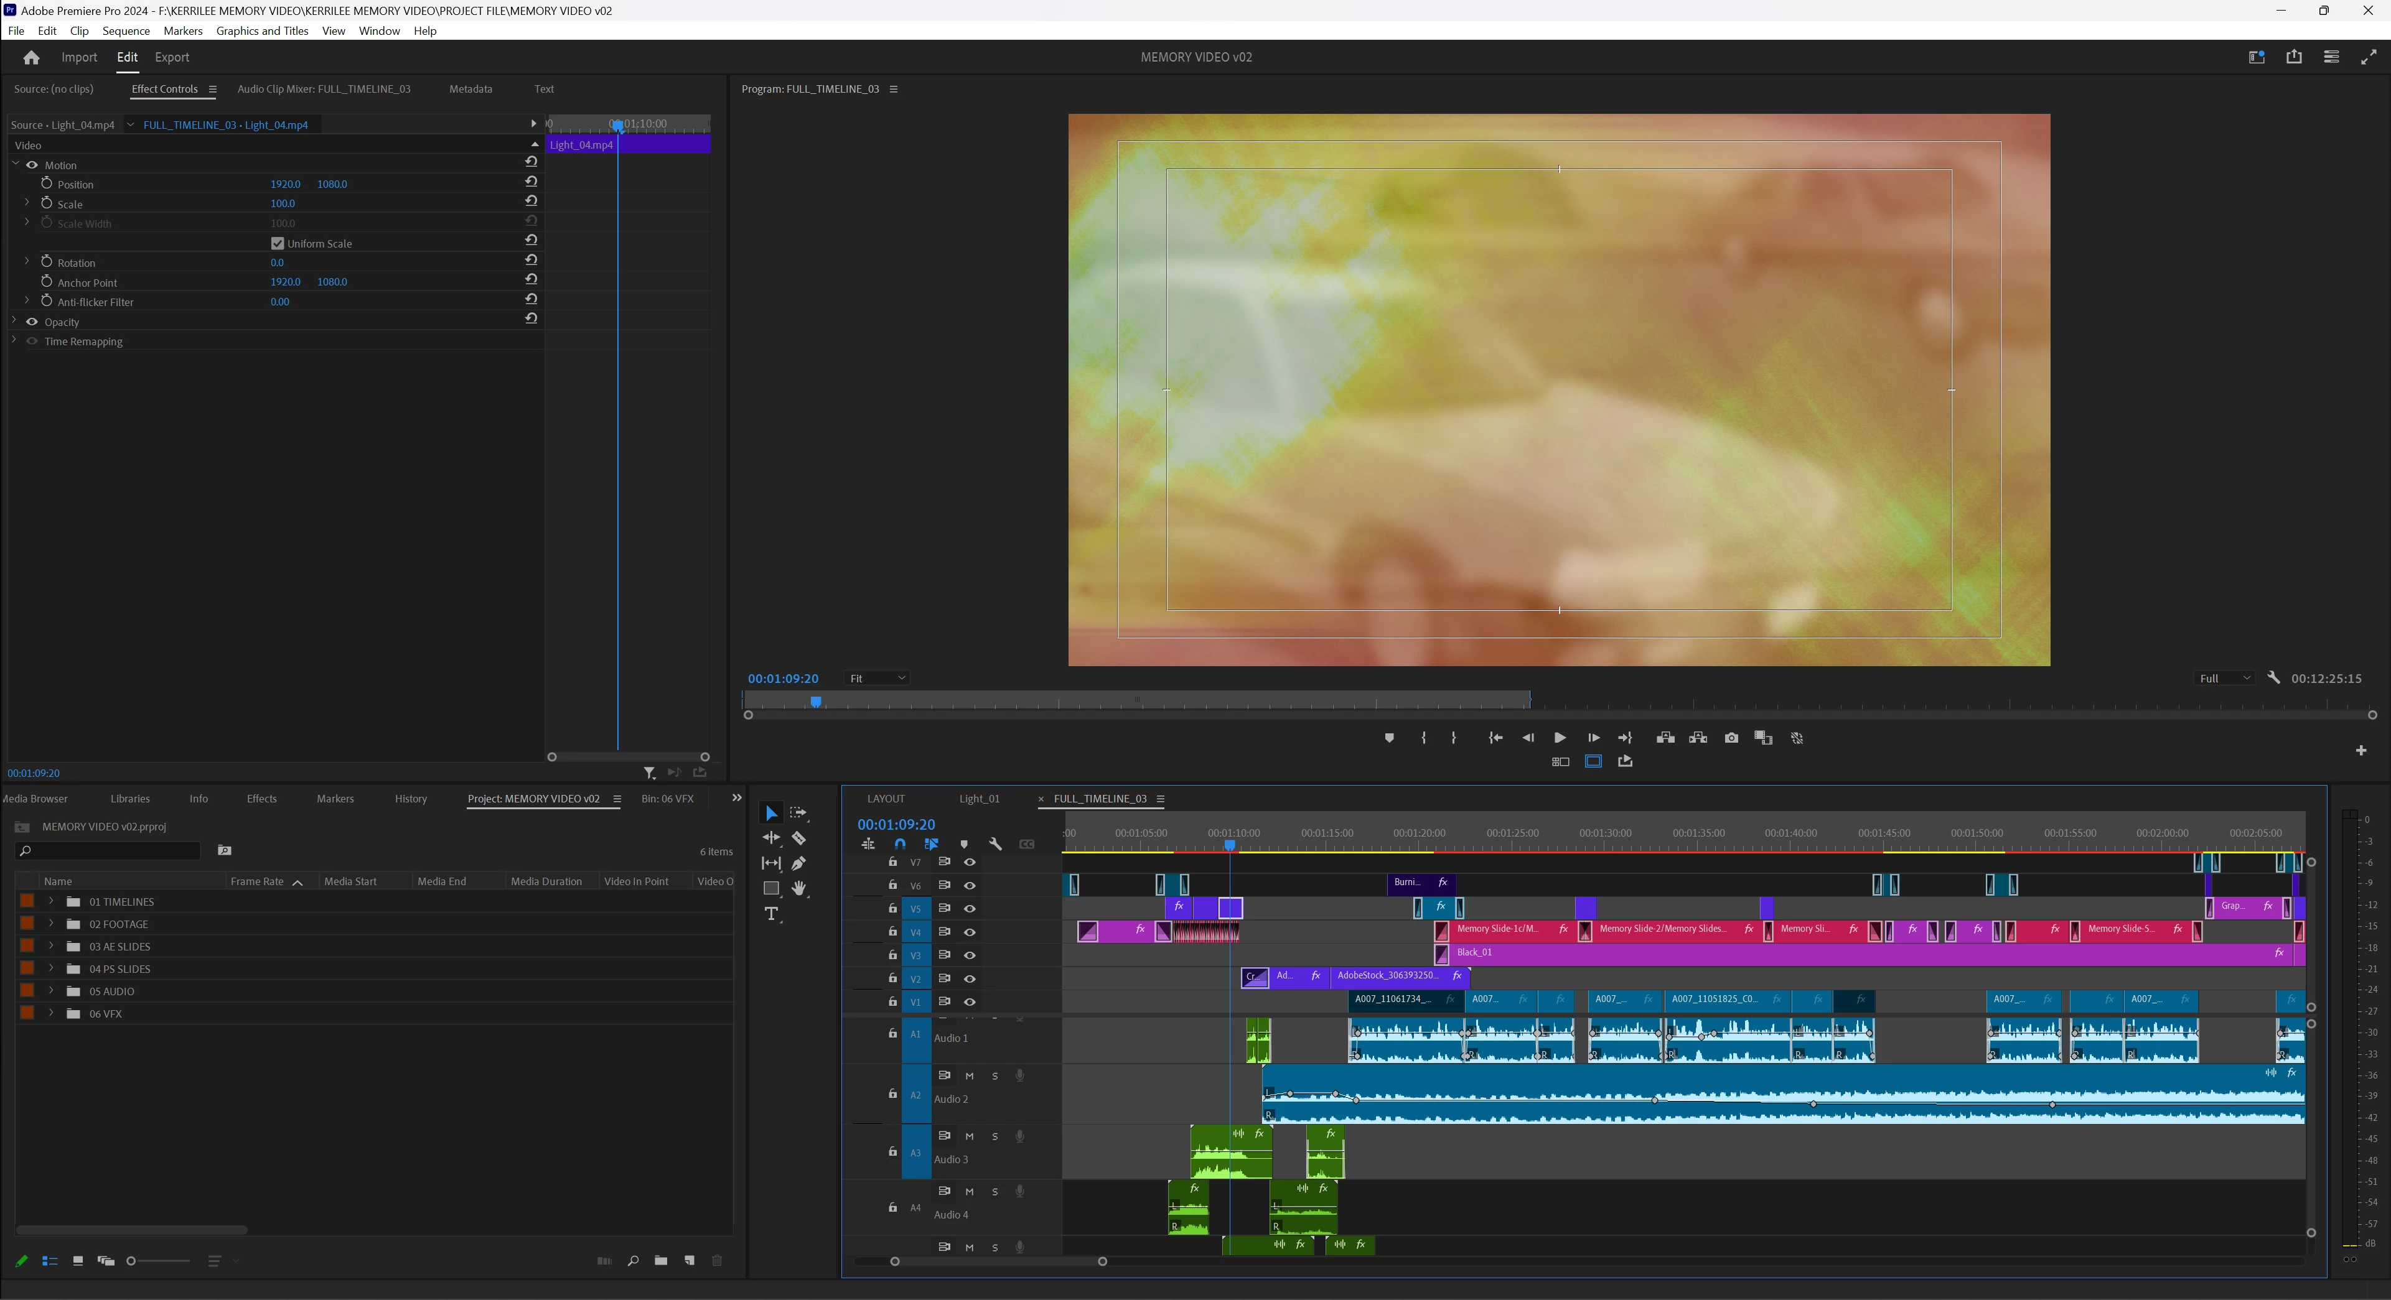Expand the Opacity effect properties

[14, 321]
